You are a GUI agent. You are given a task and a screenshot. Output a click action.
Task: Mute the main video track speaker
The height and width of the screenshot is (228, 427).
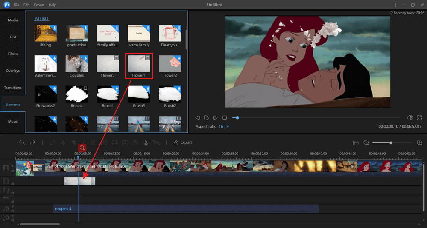click(x=12, y=166)
